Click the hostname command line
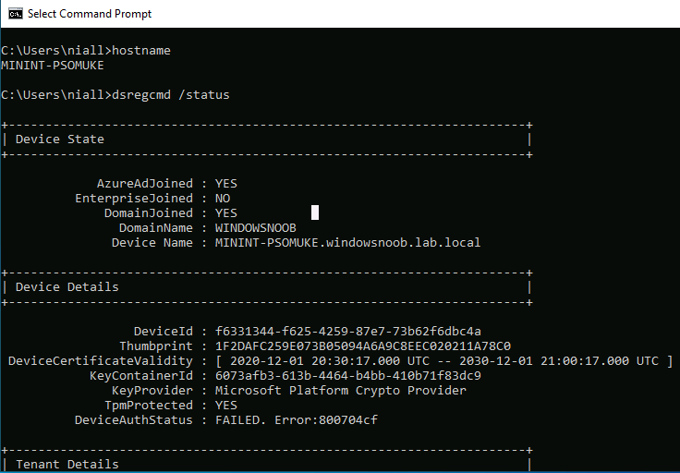The height and width of the screenshot is (473, 680). [86, 51]
